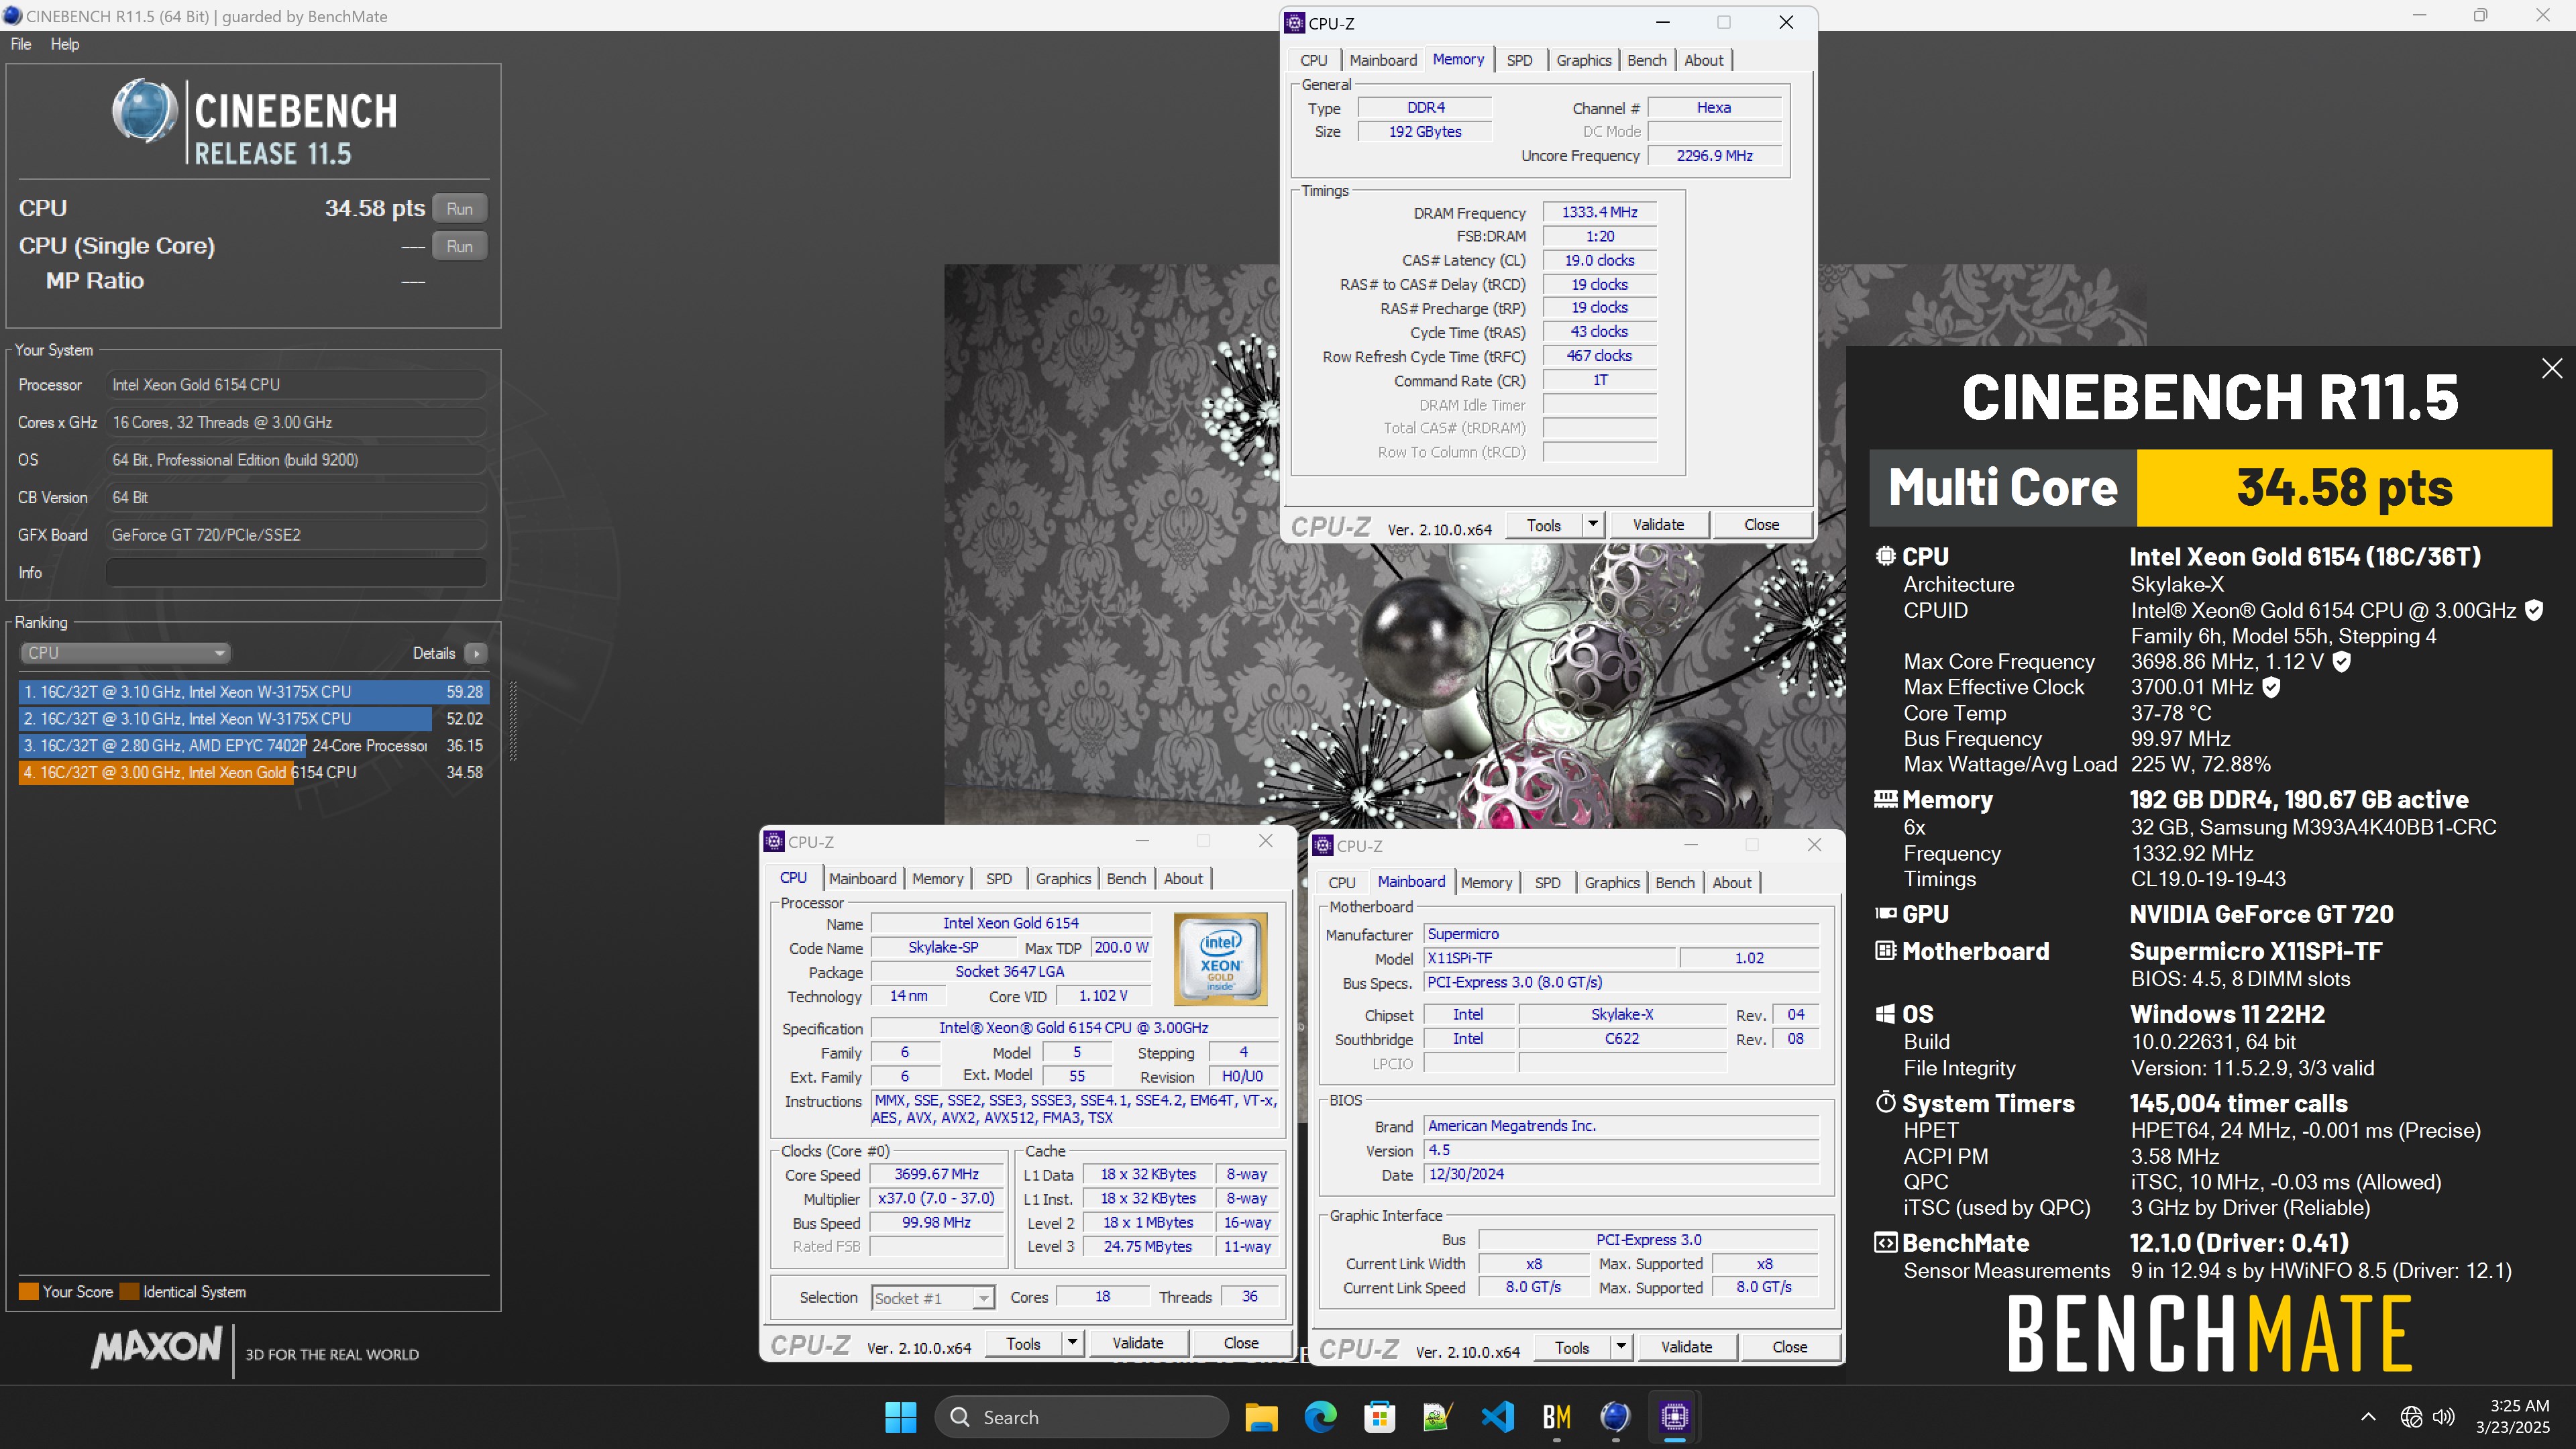Open network settings tray icon
Image resolution: width=2576 pixels, height=1449 pixels.
tap(2411, 1417)
